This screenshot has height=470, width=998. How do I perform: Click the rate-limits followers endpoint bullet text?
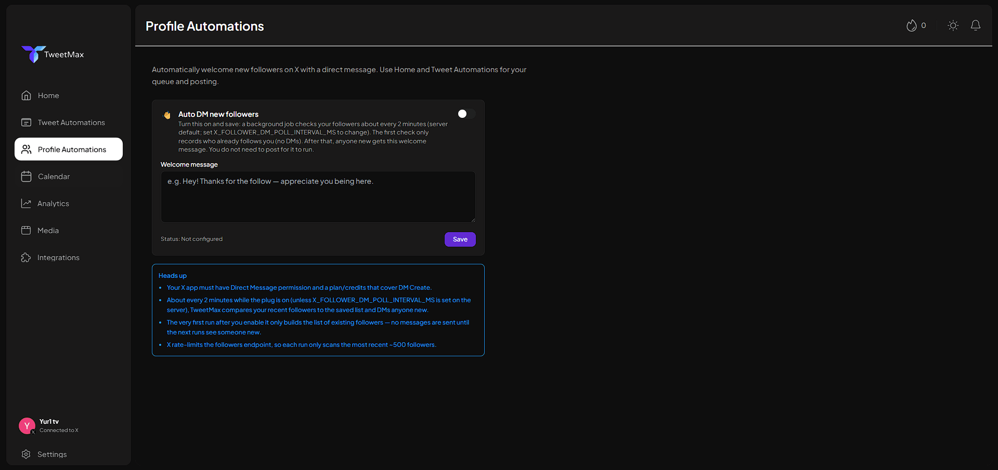point(302,345)
